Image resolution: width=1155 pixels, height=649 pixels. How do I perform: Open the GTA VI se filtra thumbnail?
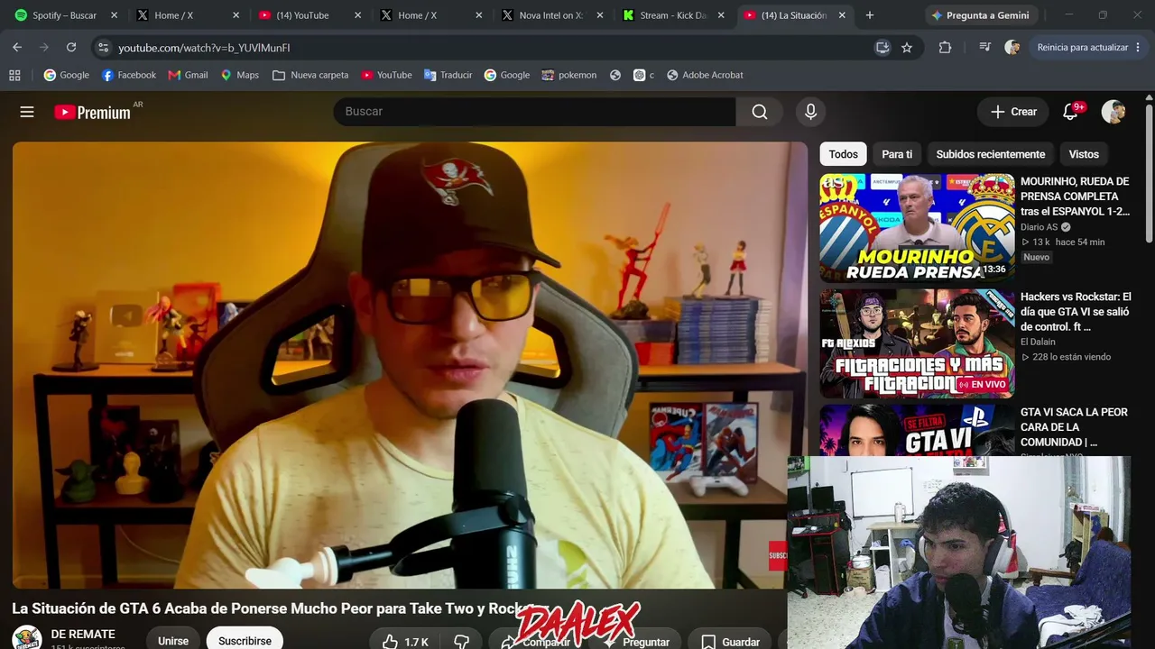[x=917, y=431]
